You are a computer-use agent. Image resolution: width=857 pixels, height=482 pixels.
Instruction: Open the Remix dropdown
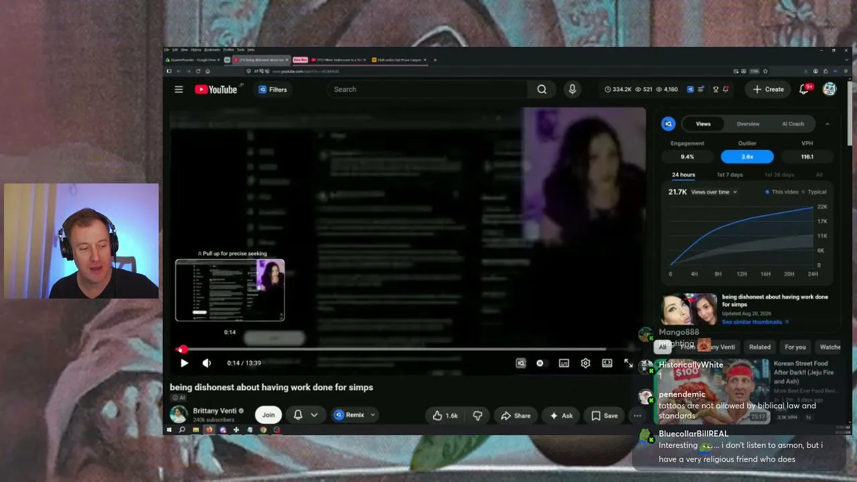point(355,415)
